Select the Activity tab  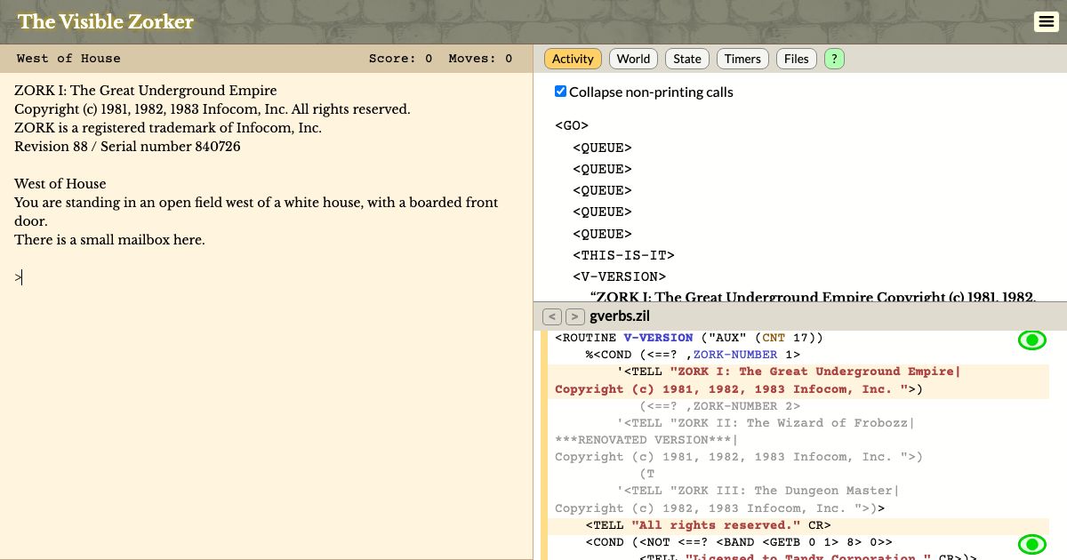click(x=572, y=58)
